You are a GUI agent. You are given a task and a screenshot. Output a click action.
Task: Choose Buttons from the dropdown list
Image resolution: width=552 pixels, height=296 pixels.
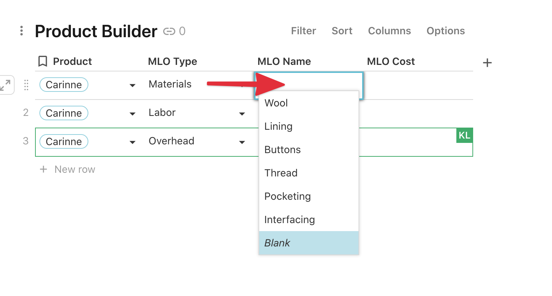point(283,150)
